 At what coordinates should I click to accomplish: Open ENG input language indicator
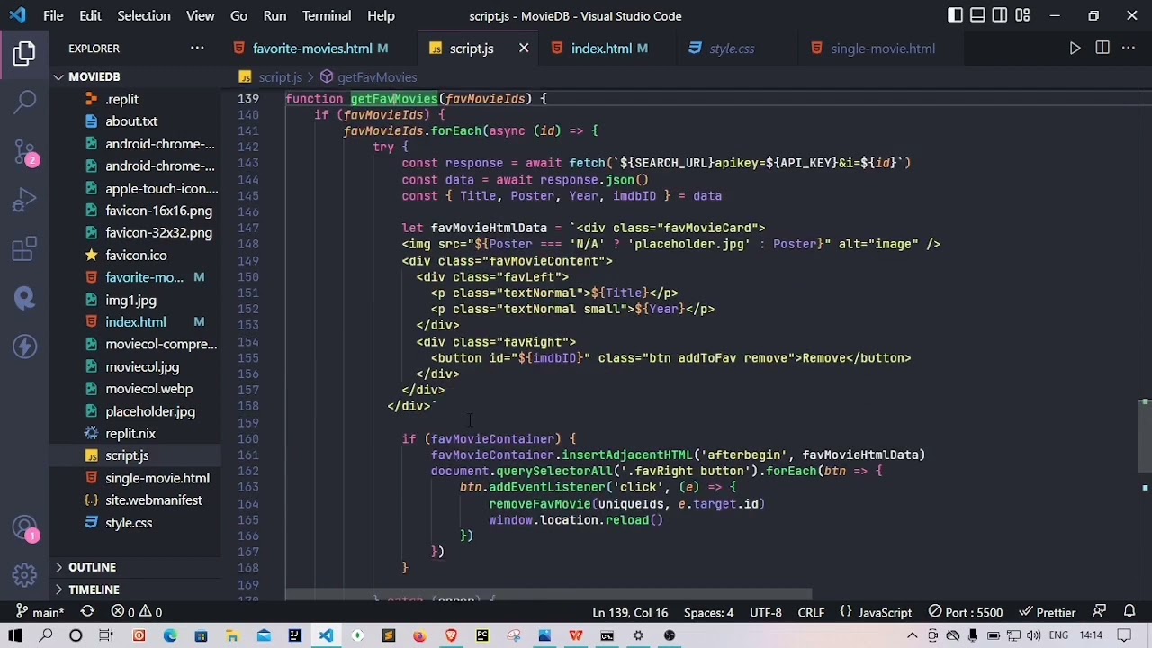(1059, 635)
